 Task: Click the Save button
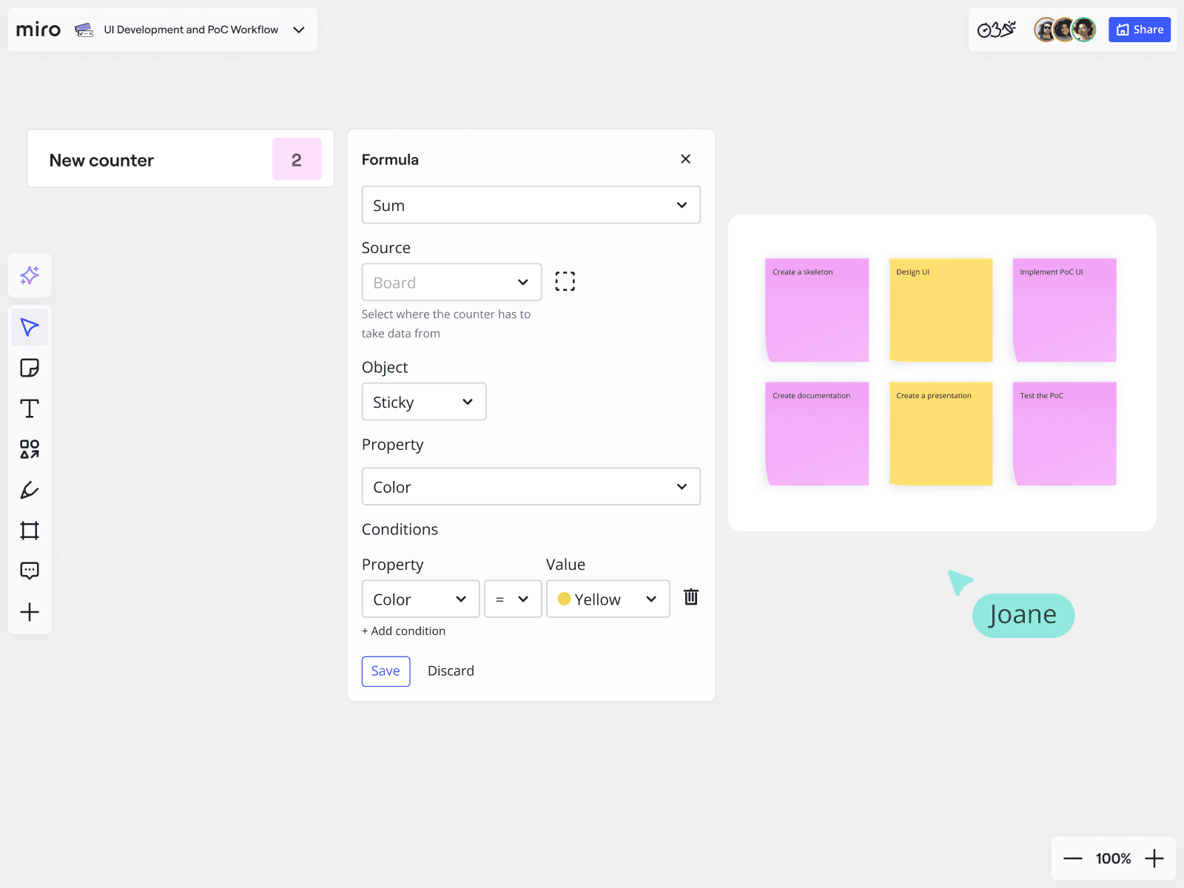[x=386, y=671]
